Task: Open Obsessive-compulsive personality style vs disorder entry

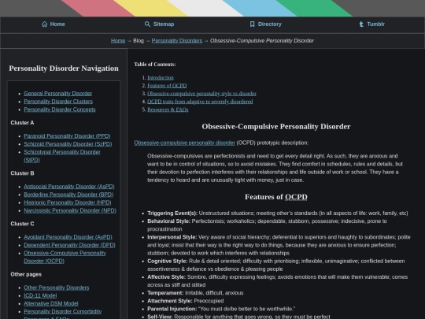Action: (201, 94)
